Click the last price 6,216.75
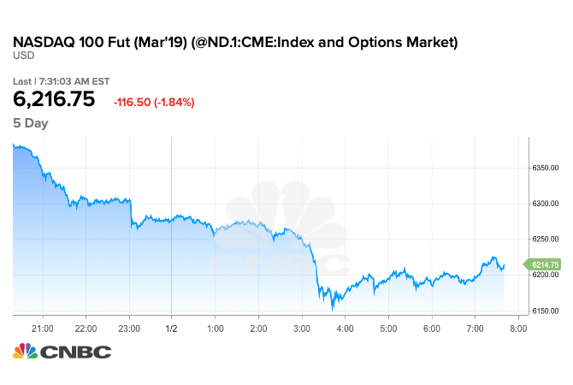Image resolution: width=573 pixels, height=385 pixels. [x=54, y=100]
